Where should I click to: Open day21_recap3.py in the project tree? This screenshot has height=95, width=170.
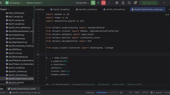[16, 24]
